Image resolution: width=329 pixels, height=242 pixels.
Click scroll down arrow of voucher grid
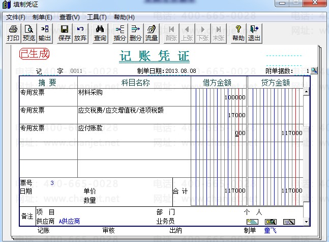[x=306, y=222]
